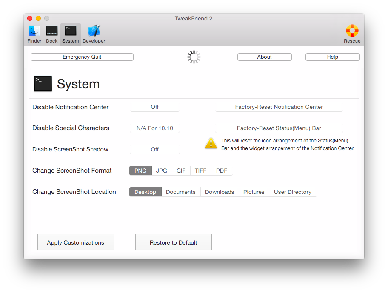Select PDF screenshot format
Screen dimensions: 388x293
[222, 171]
